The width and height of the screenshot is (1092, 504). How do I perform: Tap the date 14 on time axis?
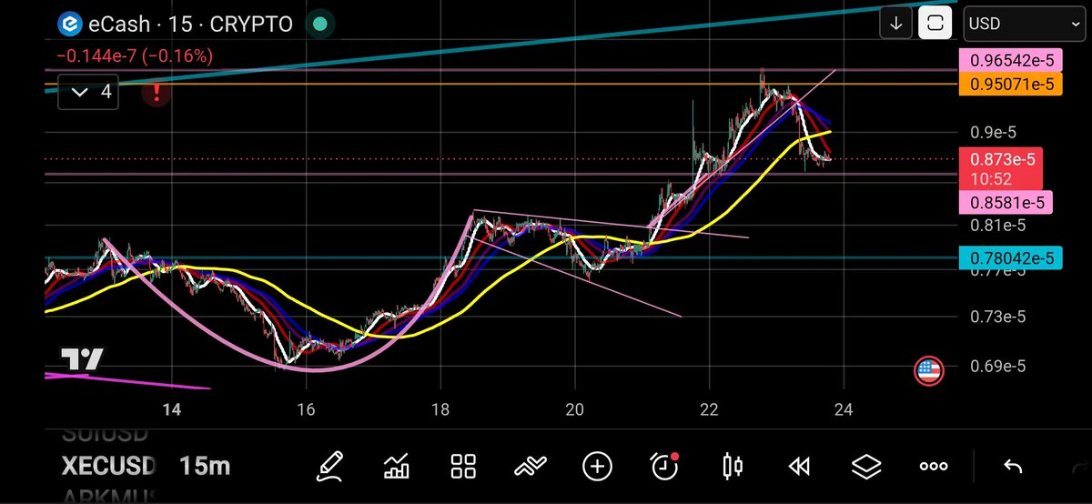[x=172, y=408]
